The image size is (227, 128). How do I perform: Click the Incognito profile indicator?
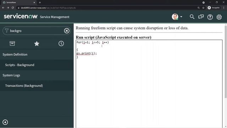pyautogui.click(x=214, y=8)
